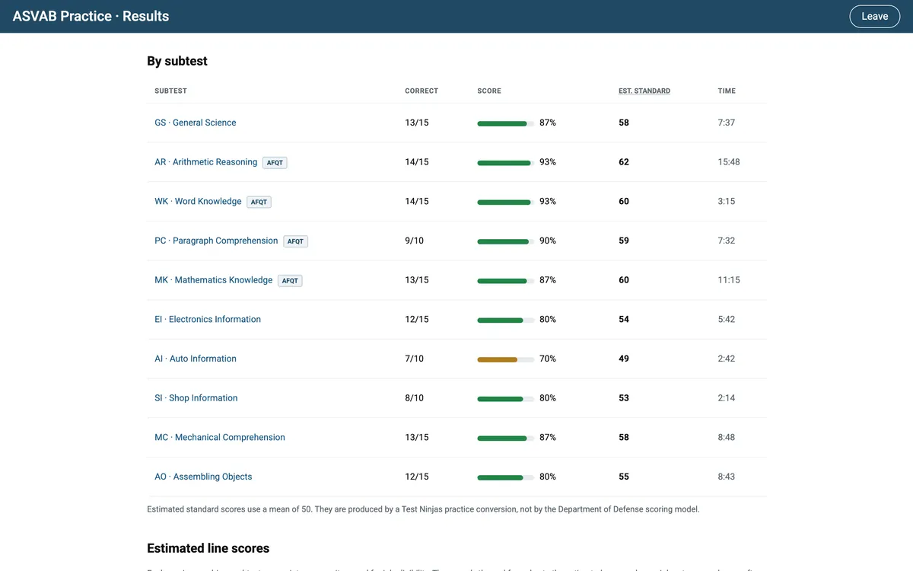Select Assembling Objects time 8:43
The height and width of the screenshot is (571, 913).
pos(727,477)
